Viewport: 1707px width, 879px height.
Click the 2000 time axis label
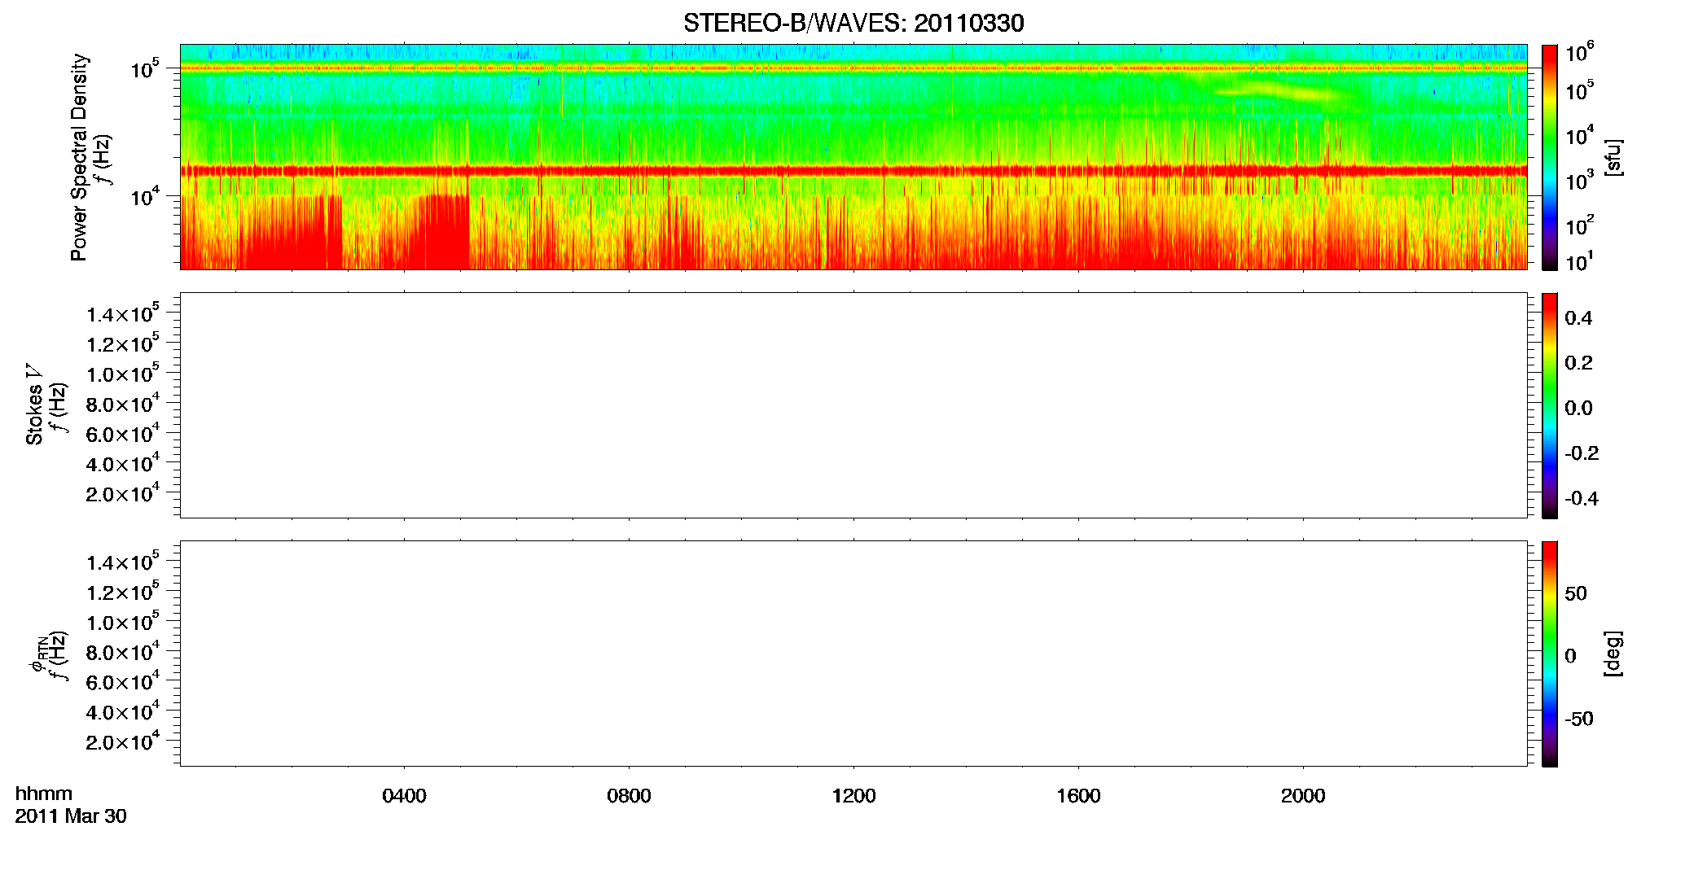pyautogui.click(x=1303, y=796)
